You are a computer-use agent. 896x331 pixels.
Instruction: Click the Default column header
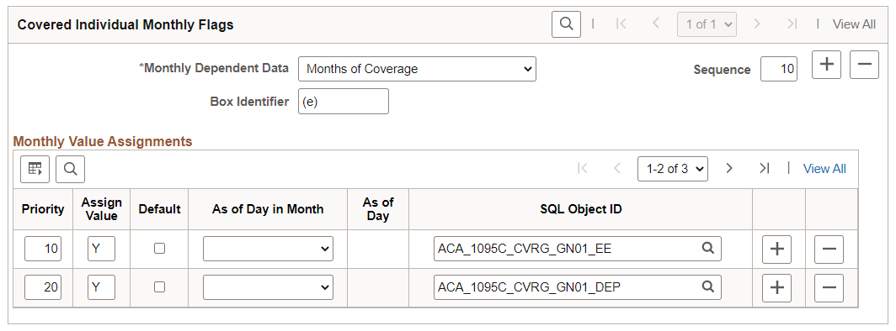(x=159, y=209)
